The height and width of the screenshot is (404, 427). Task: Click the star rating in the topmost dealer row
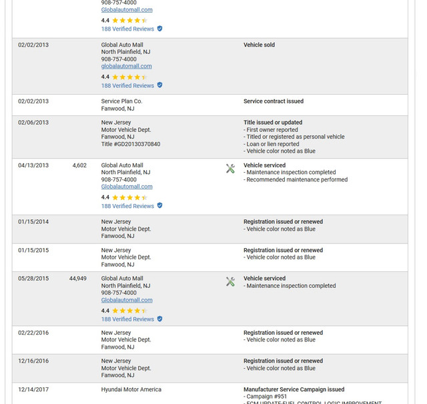130,21
